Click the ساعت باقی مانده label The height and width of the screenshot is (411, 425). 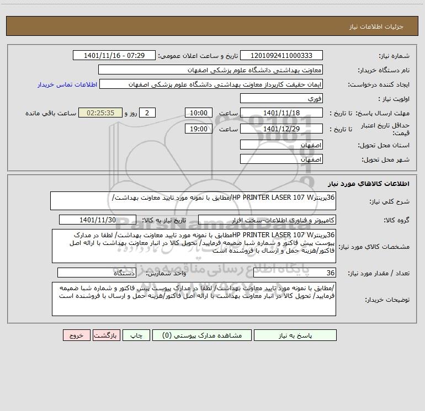coord(51,113)
